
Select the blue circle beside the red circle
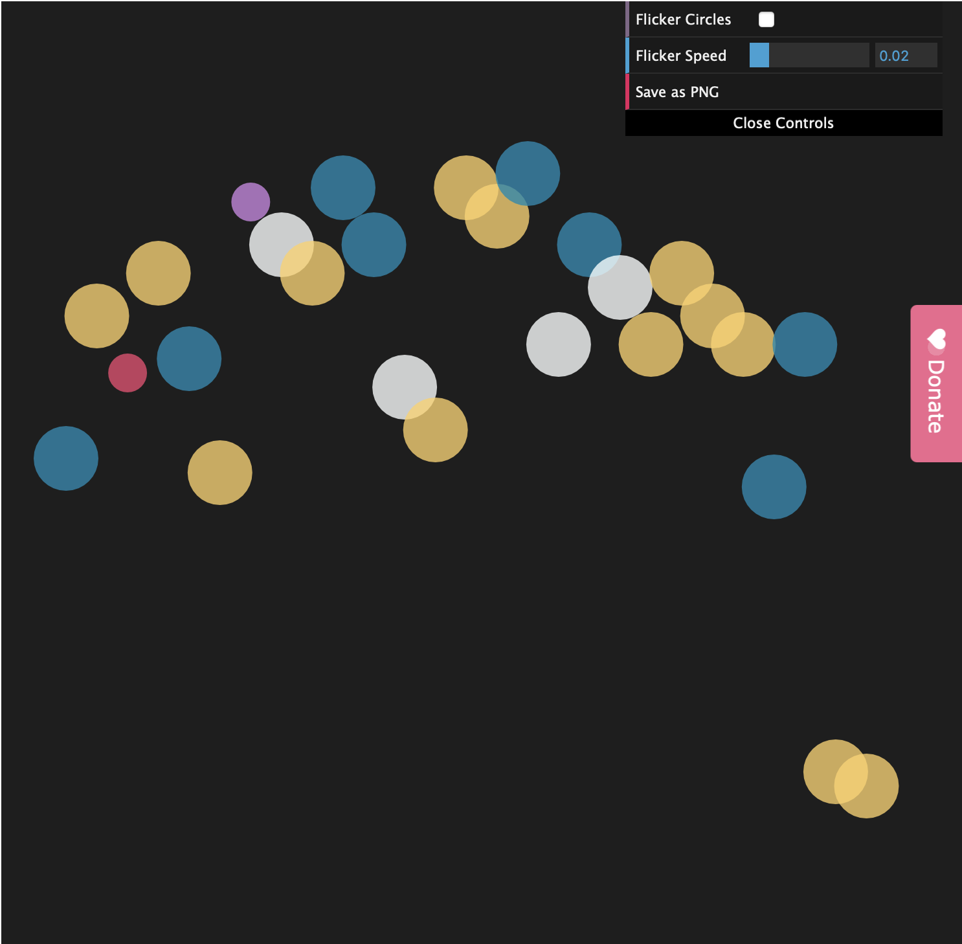[189, 359]
